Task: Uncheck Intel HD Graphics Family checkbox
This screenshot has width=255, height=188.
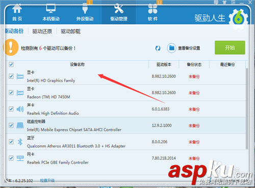Action: tap(11, 76)
